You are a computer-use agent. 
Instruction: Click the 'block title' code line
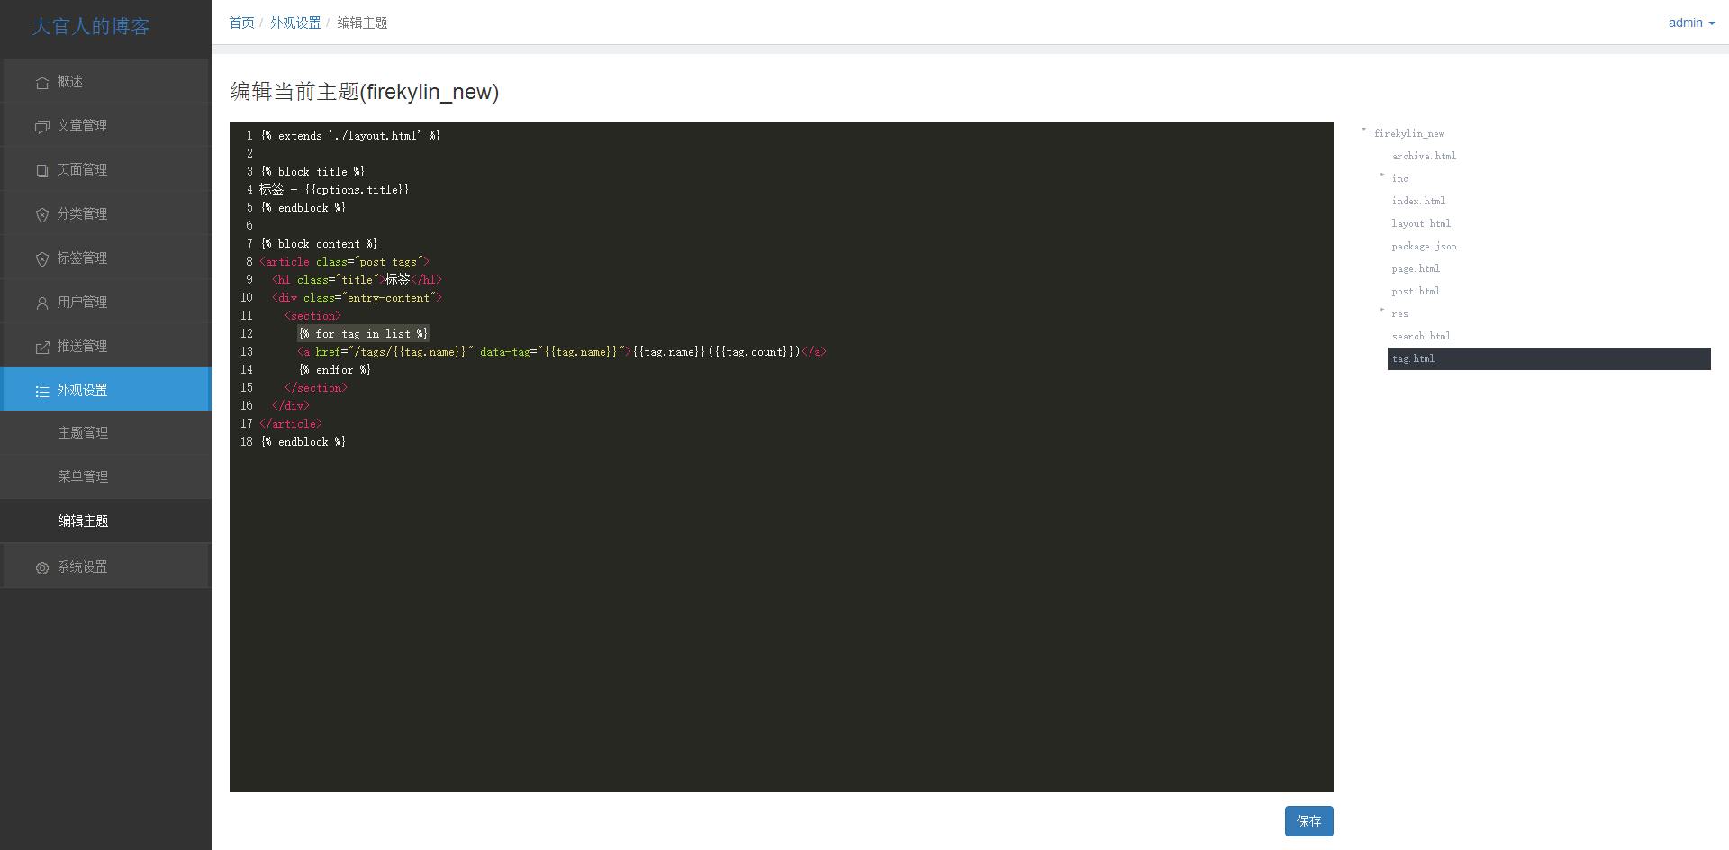coord(312,171)
